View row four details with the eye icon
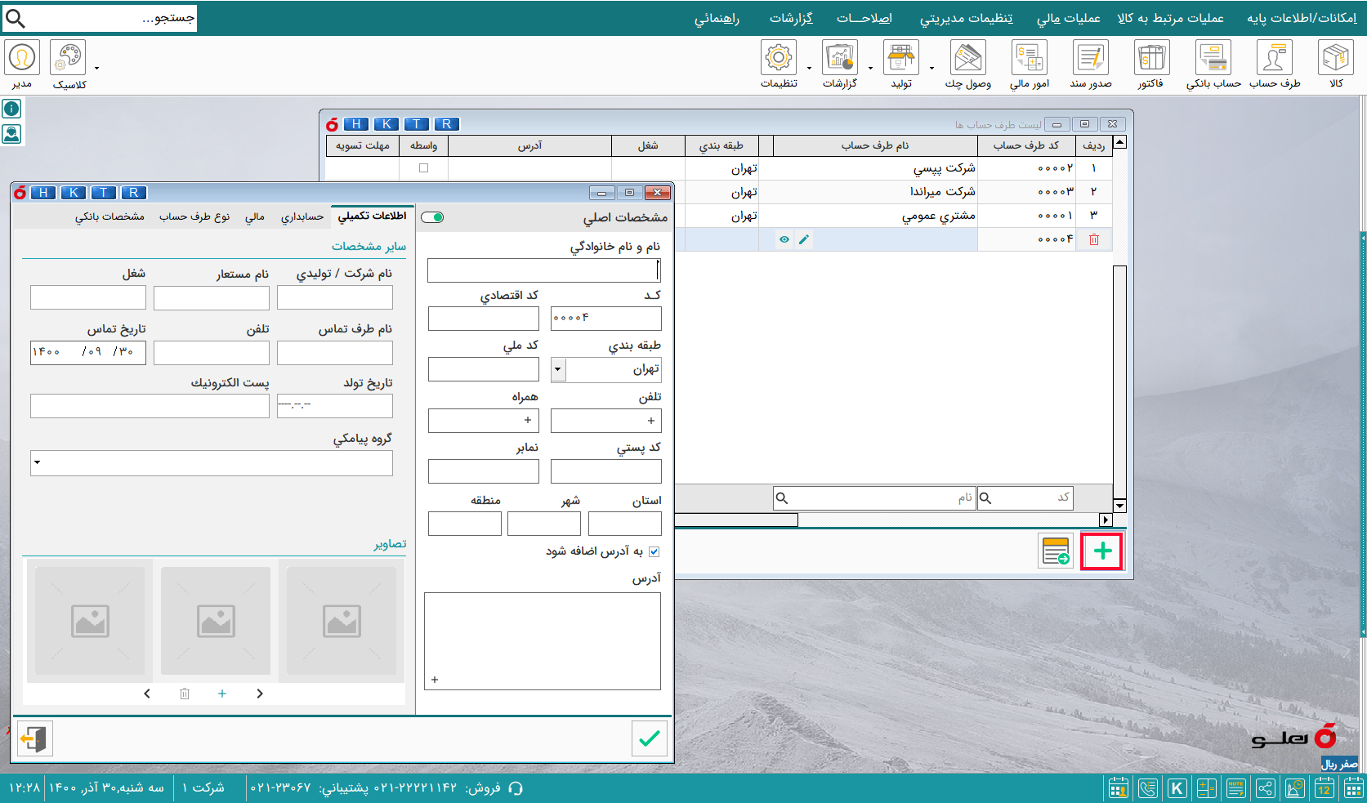This screenshot has width=1367, height=803. (x=784, y=239)
